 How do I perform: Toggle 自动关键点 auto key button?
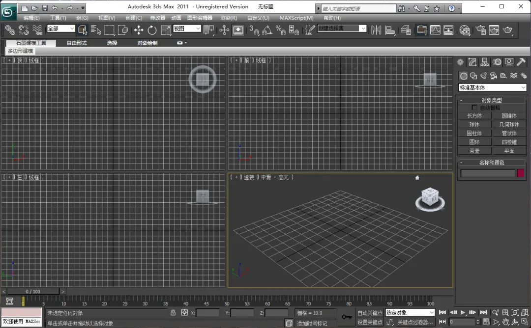pyautogui.click(x=370, y=313)
